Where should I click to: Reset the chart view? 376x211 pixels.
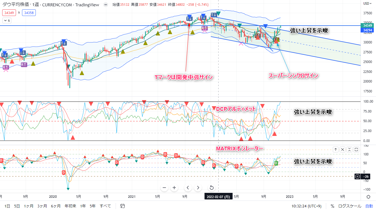coord(211,188)
